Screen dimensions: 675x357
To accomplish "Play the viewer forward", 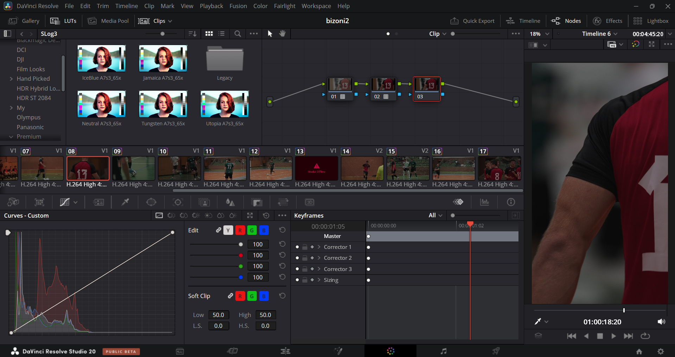I will click(x=613, y=336).
